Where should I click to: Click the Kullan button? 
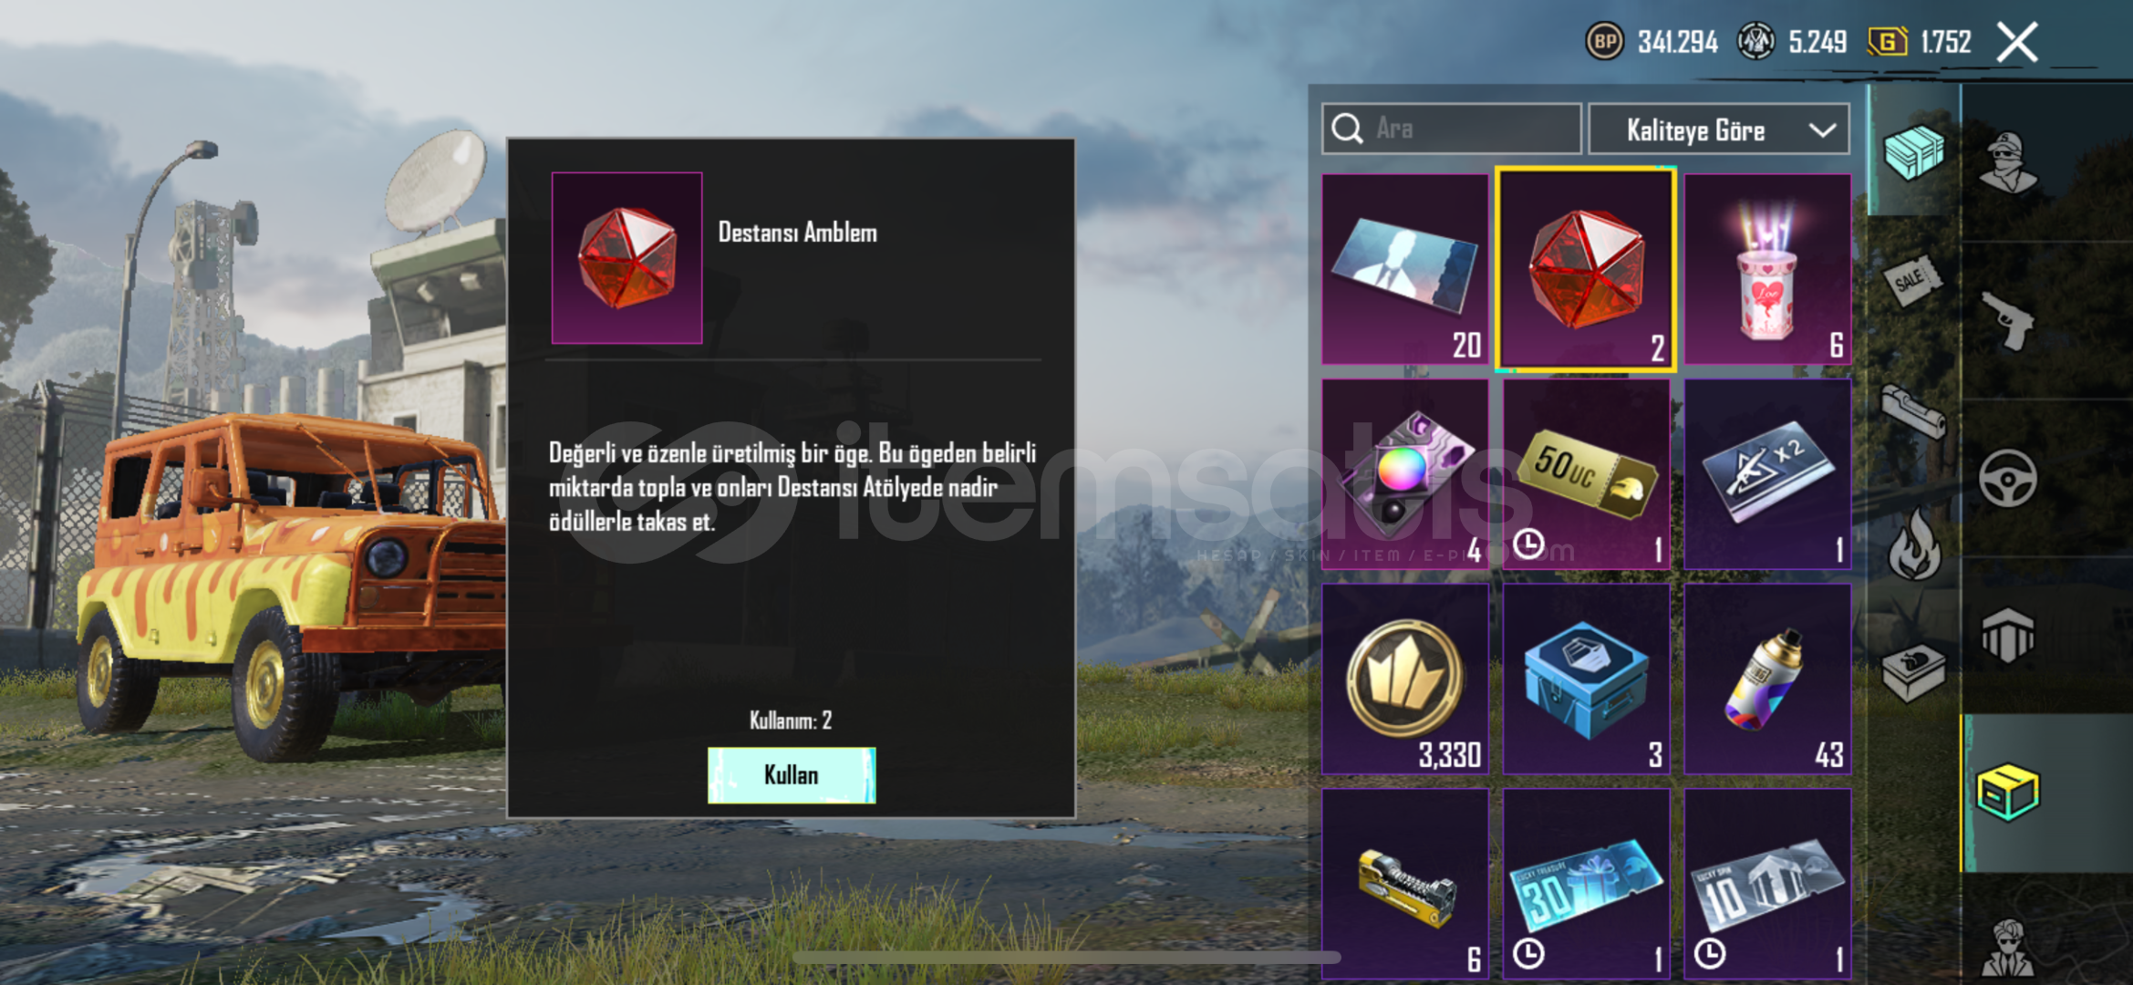pos(792,775)
